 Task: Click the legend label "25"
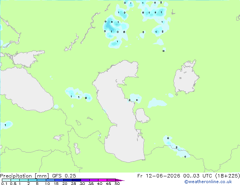tap(73, 183)
